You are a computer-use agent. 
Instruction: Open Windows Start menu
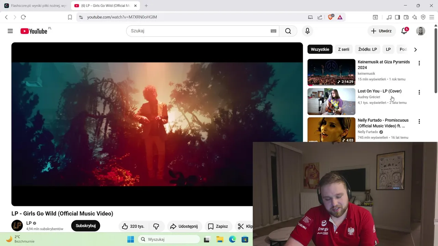coord(131,240)
